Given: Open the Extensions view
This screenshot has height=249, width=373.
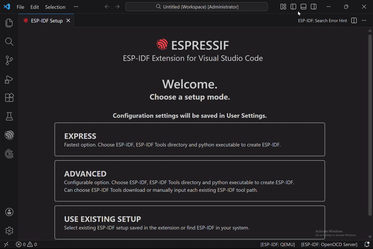Looking at the screenshot, I should point(9,98).
